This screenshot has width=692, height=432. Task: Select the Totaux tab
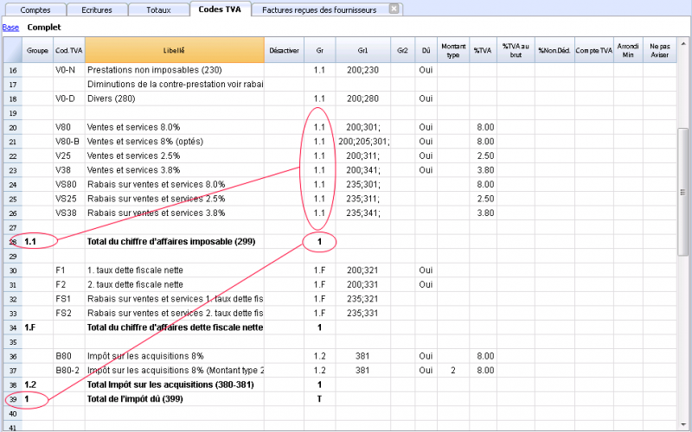158,10
